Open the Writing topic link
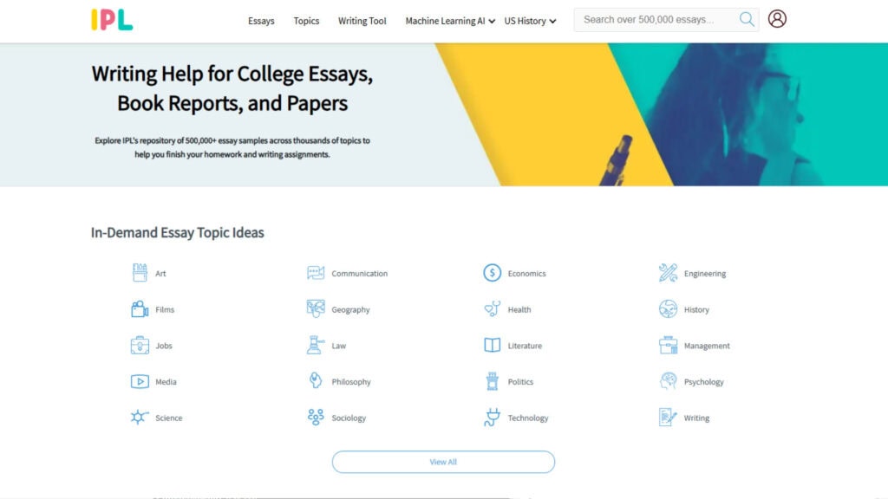The width and height of the screenshot is (888, 499). 696,418
